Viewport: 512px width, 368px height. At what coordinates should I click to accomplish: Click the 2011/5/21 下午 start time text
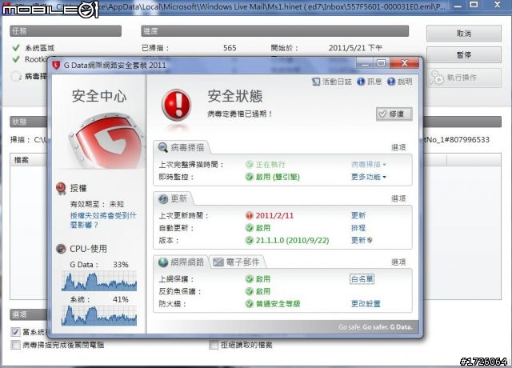pyautogui.click(x=355, y=48)
